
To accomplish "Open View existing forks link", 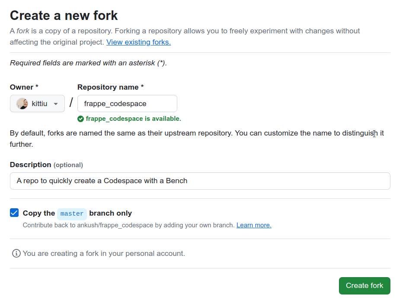I will (138, 42).
